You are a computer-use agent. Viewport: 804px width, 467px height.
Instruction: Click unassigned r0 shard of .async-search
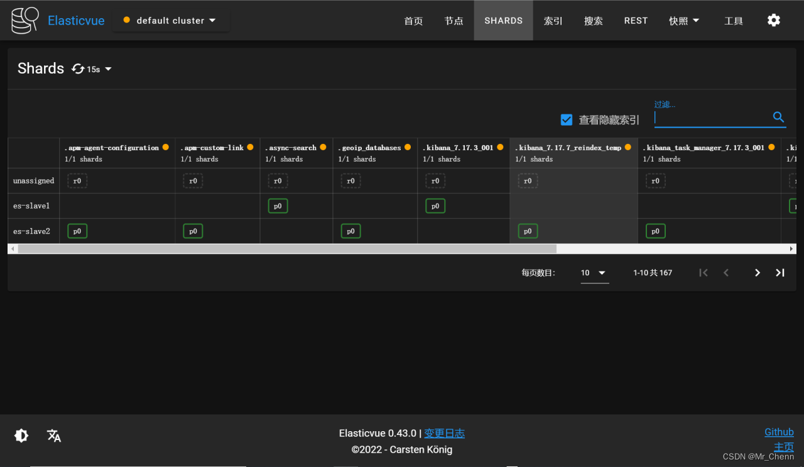tap(278, 181)
